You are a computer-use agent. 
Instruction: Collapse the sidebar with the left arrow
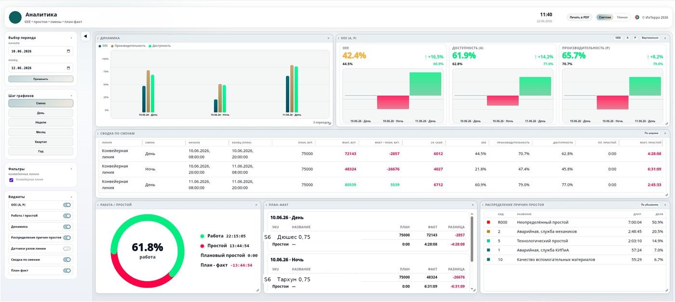coord(85,36)
